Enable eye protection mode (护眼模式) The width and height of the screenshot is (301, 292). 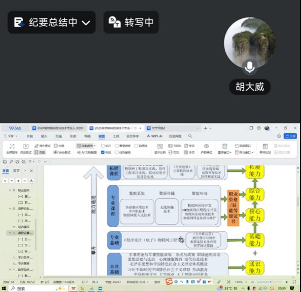206,149
